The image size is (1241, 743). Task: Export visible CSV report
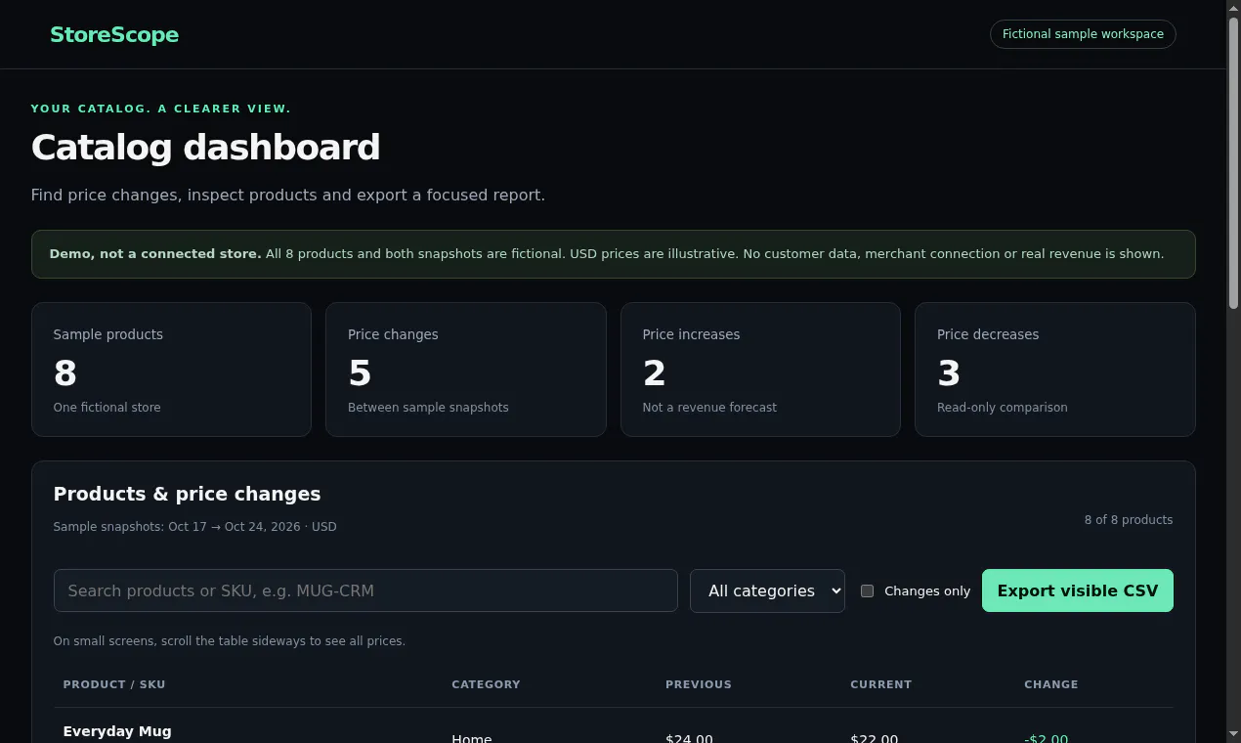point(1077,590)
